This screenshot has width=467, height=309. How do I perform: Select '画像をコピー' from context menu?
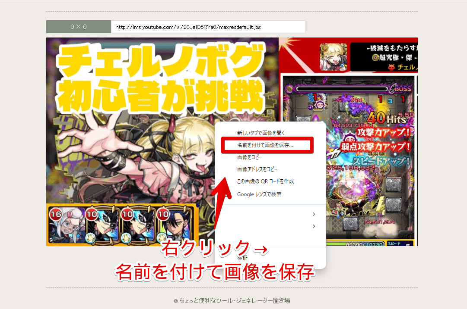pos(250,157)
